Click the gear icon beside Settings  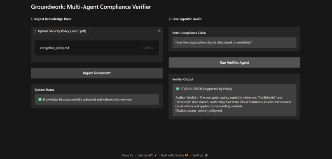click(206, 155)
